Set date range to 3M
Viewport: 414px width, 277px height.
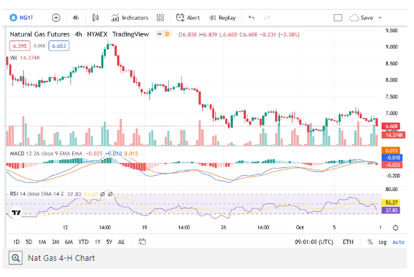click(x=55, y=242)
